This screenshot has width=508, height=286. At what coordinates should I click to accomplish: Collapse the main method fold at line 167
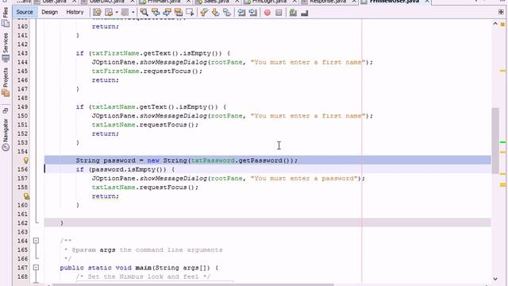coord(36,268)
